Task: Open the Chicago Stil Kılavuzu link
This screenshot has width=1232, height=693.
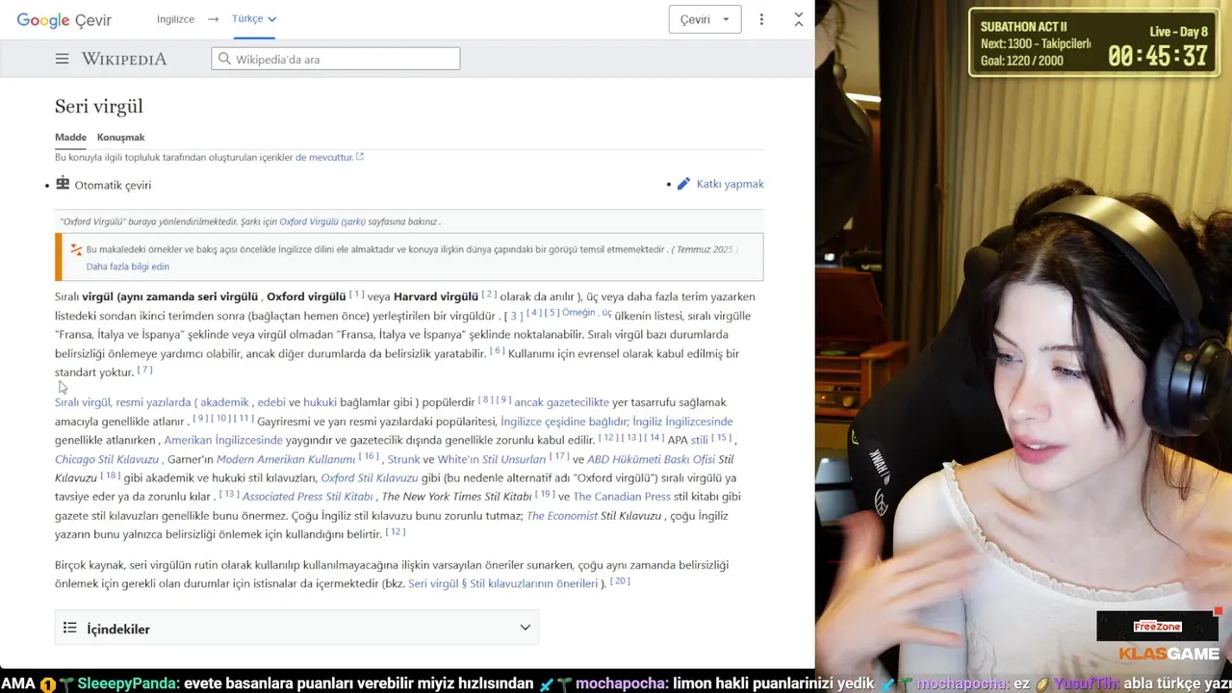Action: pos(107,459)
